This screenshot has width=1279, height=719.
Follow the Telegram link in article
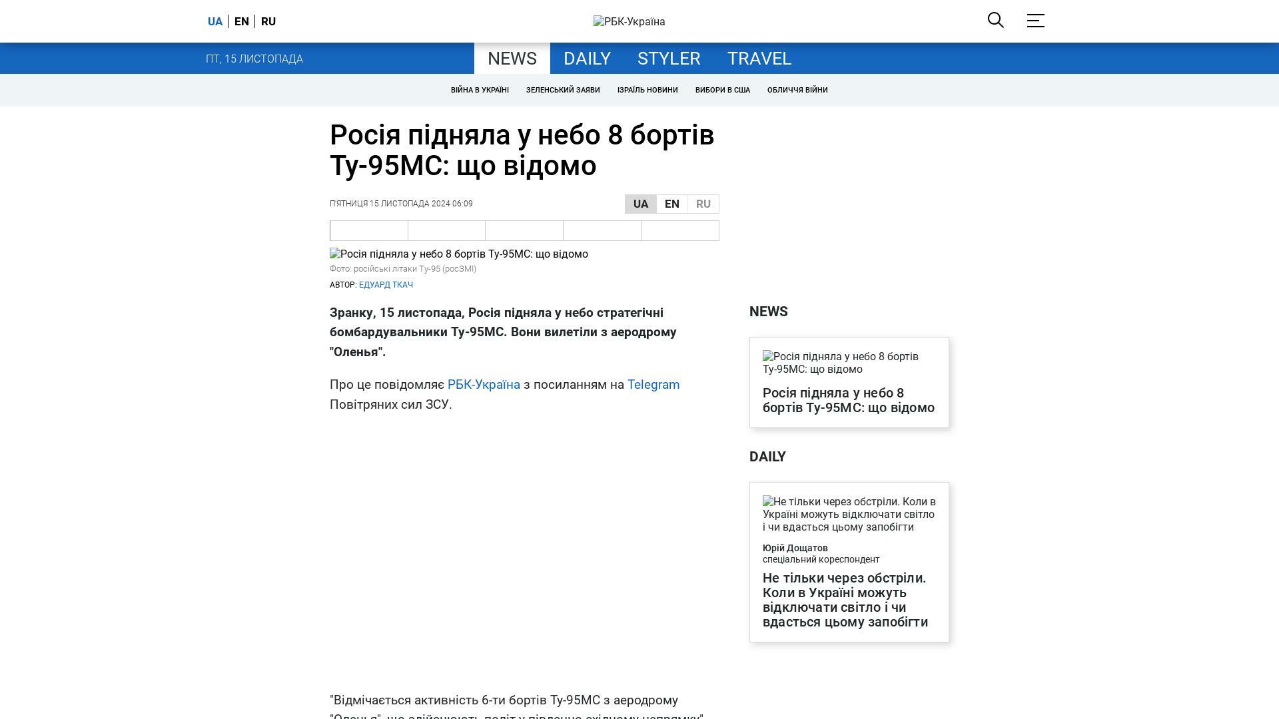point(653,385)
